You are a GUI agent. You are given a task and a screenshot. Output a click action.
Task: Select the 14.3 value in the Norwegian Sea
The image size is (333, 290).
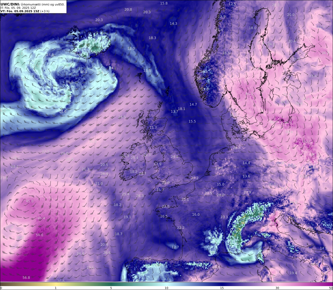point(174,24)
